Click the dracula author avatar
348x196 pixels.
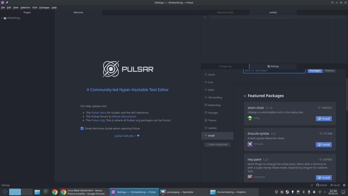click(250, 144)
